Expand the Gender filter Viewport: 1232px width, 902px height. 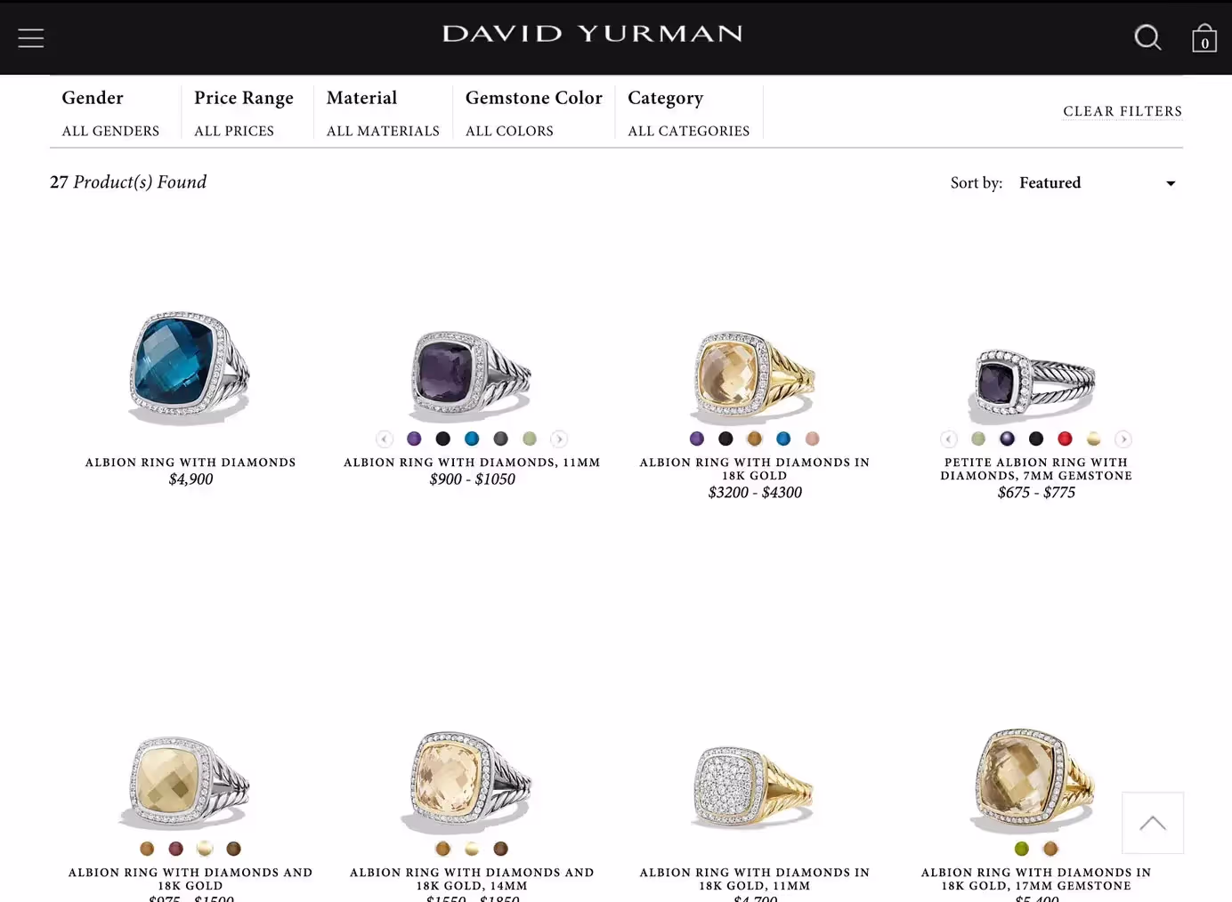click(x=110, y=113)
